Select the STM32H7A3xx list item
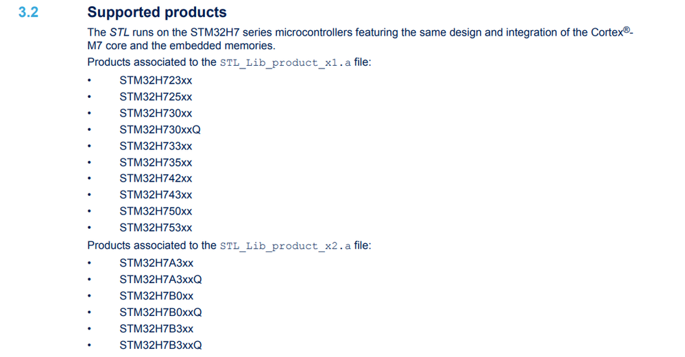The width and height of the screenshot is (685, 357). (156, 263)
